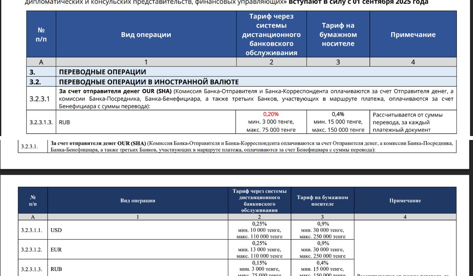Select the '3.2.' section number cell
This screenshot has width=473, height=276.
pyautogui.click(x=41, y=82)
